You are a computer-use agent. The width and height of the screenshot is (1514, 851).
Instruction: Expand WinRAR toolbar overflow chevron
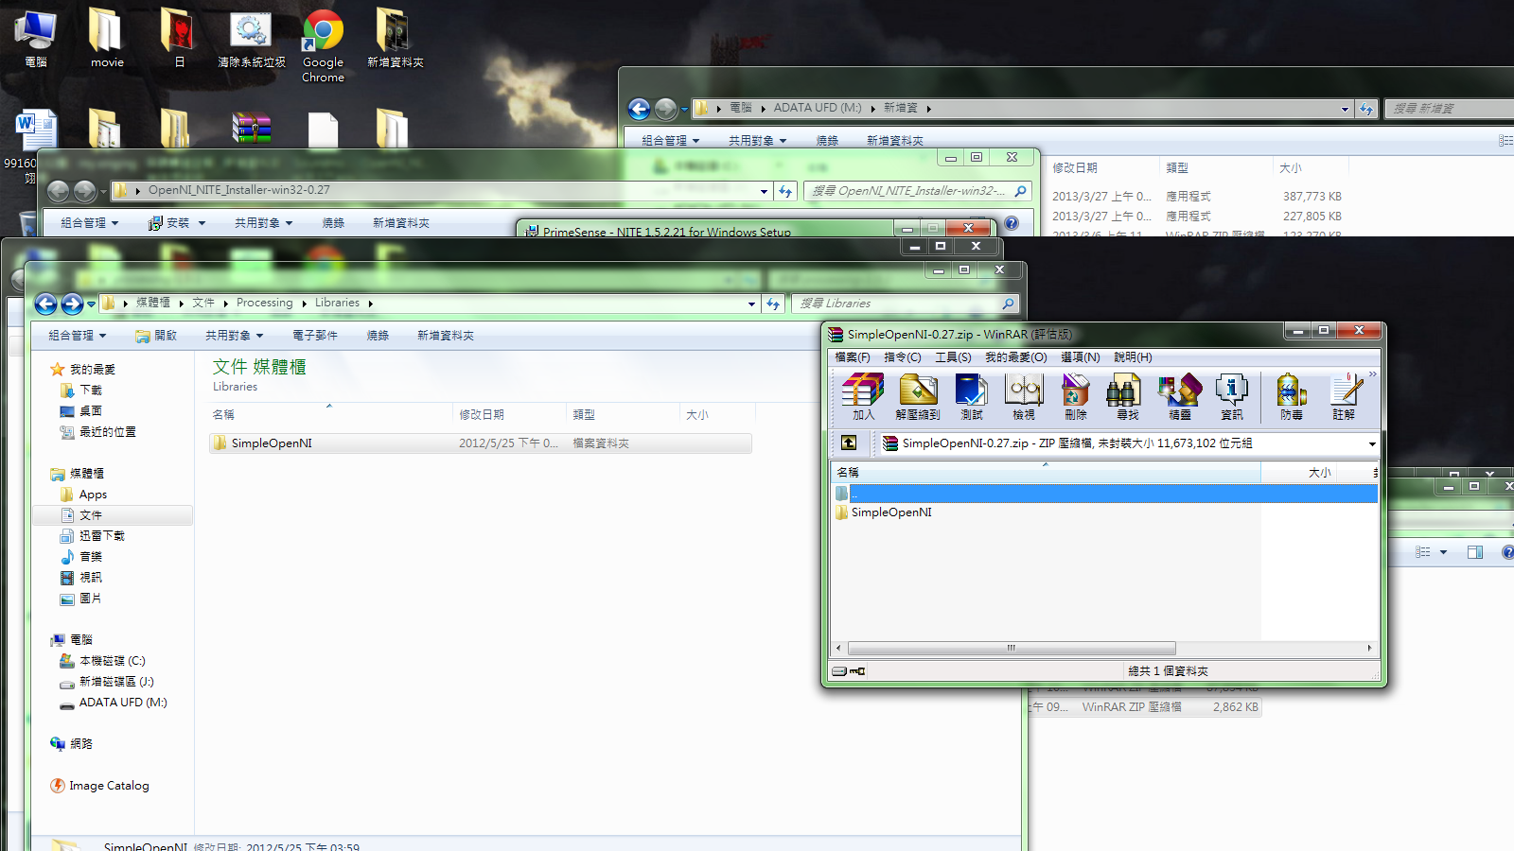(x=1372, y=375)
